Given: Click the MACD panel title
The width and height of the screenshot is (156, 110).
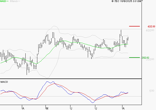Looking at the screenshot, I should click(4, 82).
